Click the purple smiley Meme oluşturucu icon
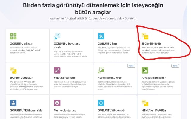Screen dimensions: 191x119 57,103
